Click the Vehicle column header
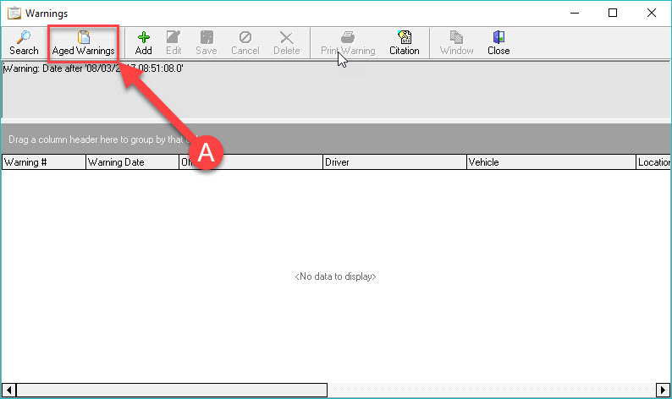Screen dimensions: 672x399 pos(550,162)
